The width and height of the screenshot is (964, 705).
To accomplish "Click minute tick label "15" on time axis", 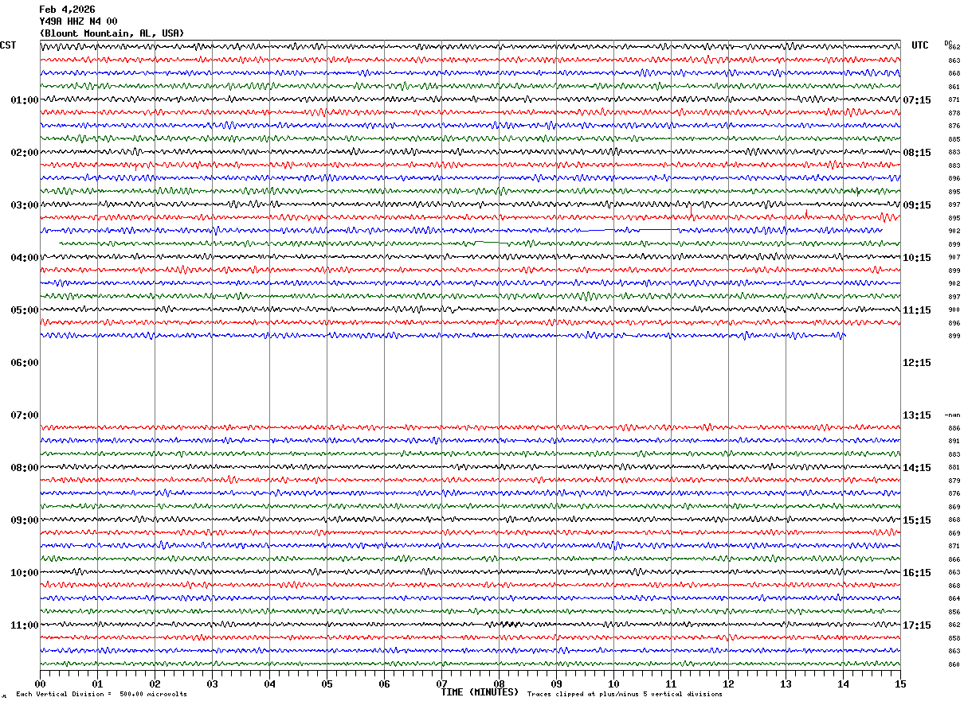I will click(900, 684).
